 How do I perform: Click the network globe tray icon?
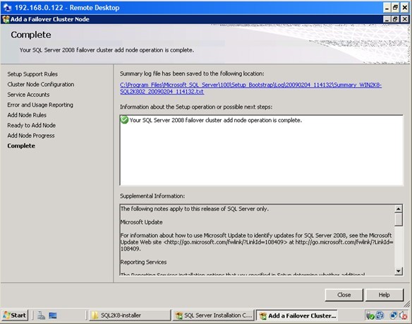pyautogui.click(x=380, y=315)
